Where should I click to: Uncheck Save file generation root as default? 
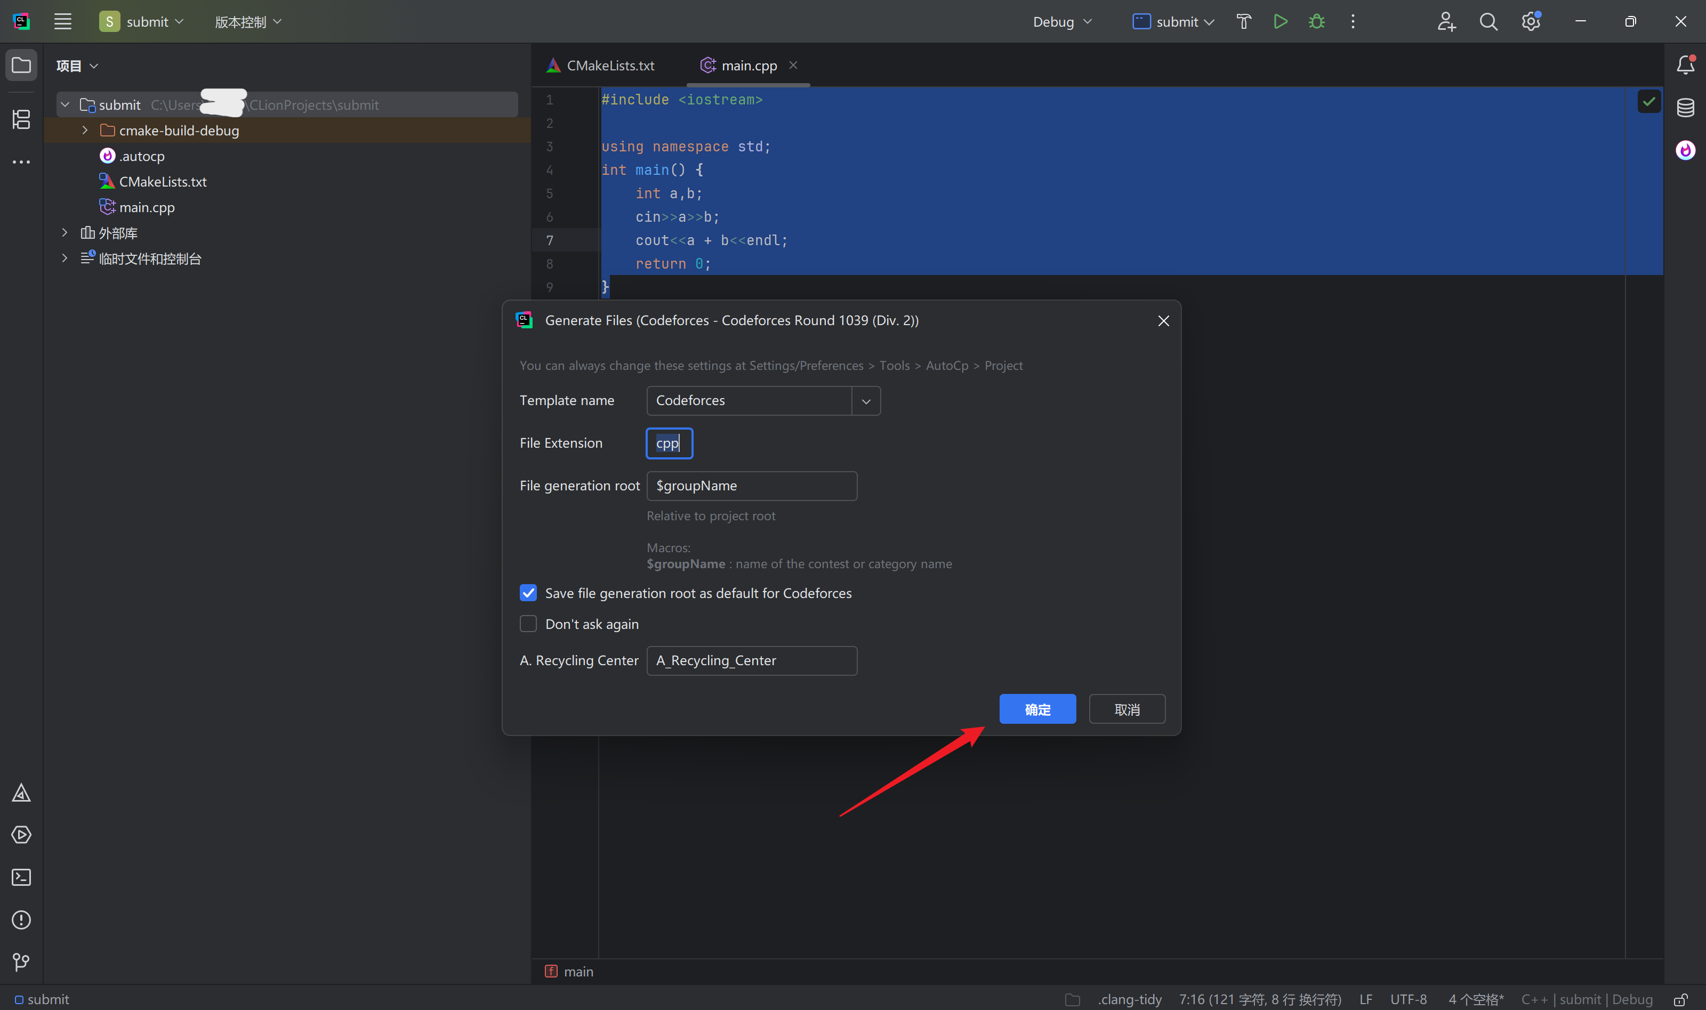tap(528, 593)
